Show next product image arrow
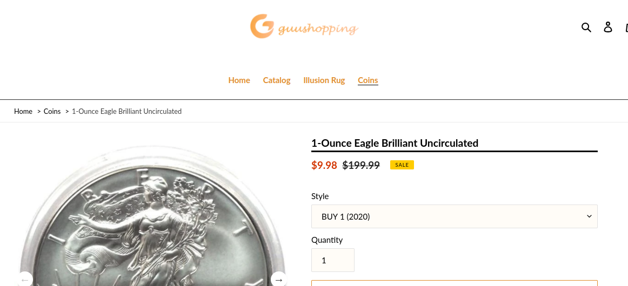This screenshot has width=628, height=286. [278, 280]
